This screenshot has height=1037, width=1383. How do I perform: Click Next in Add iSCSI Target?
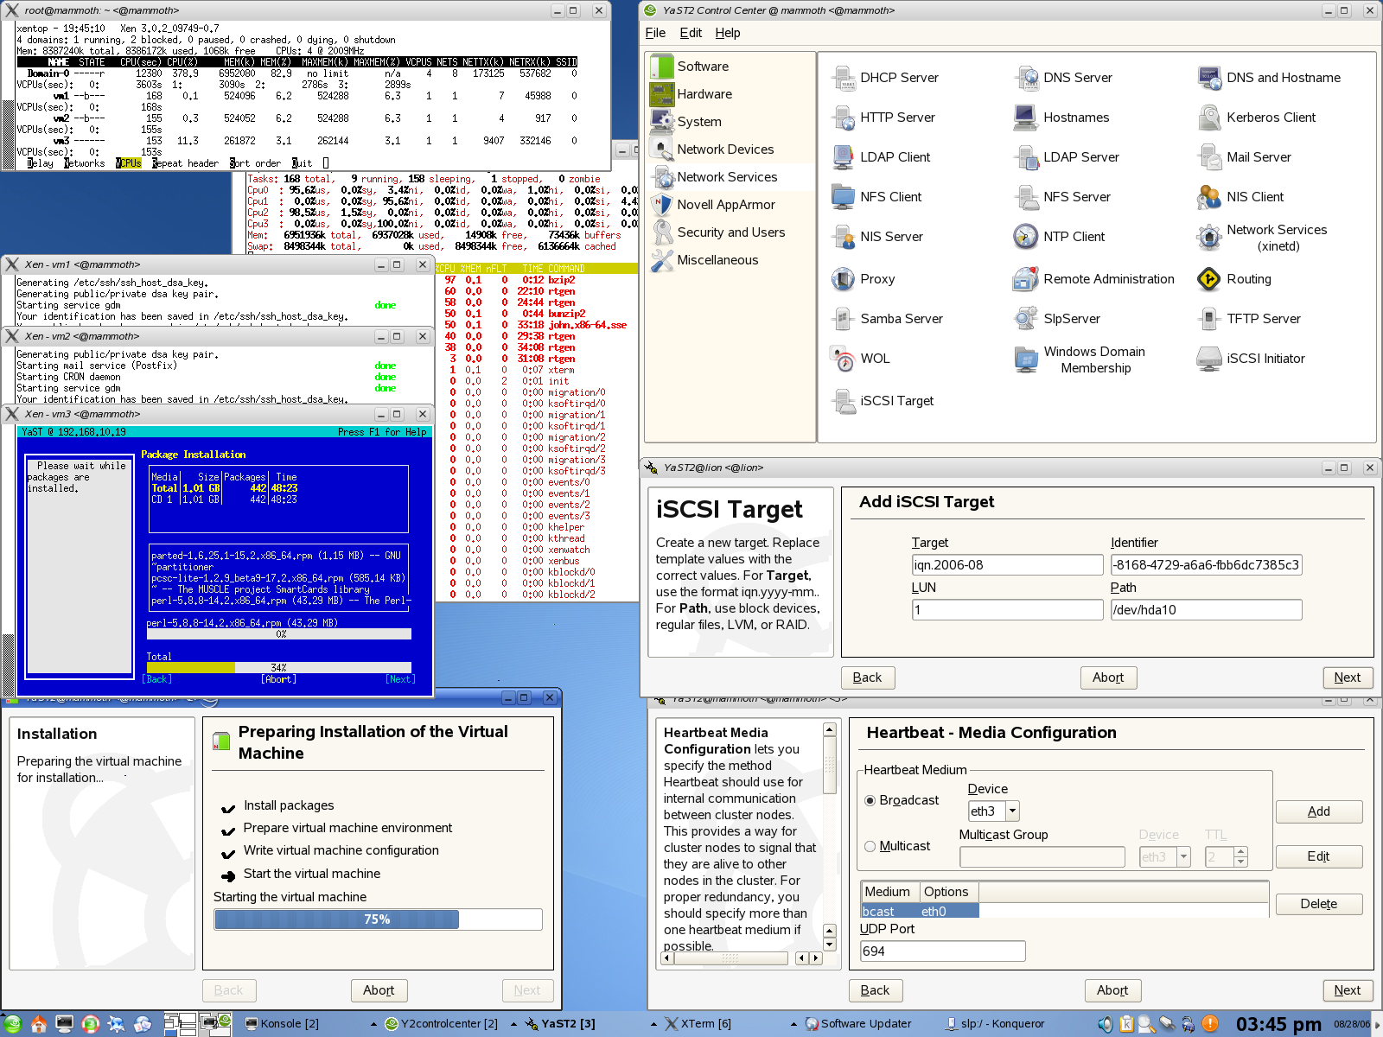pyautogui.click(x=1347, y=678)
